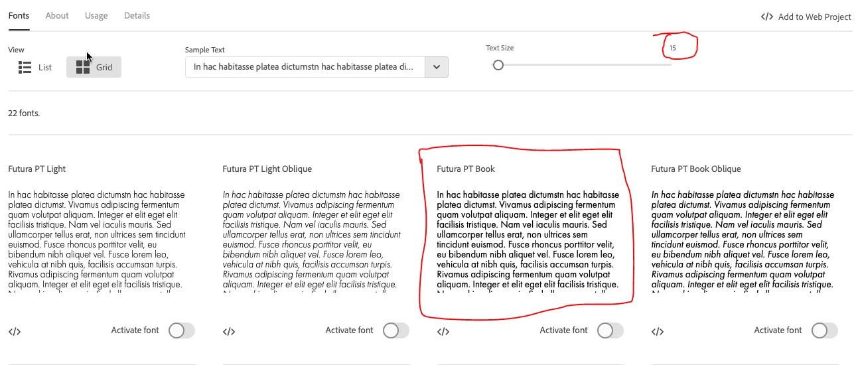Click the Futura PT Light sample text preview
This screenshot has height=365, width=856.
tap(98, 241)
